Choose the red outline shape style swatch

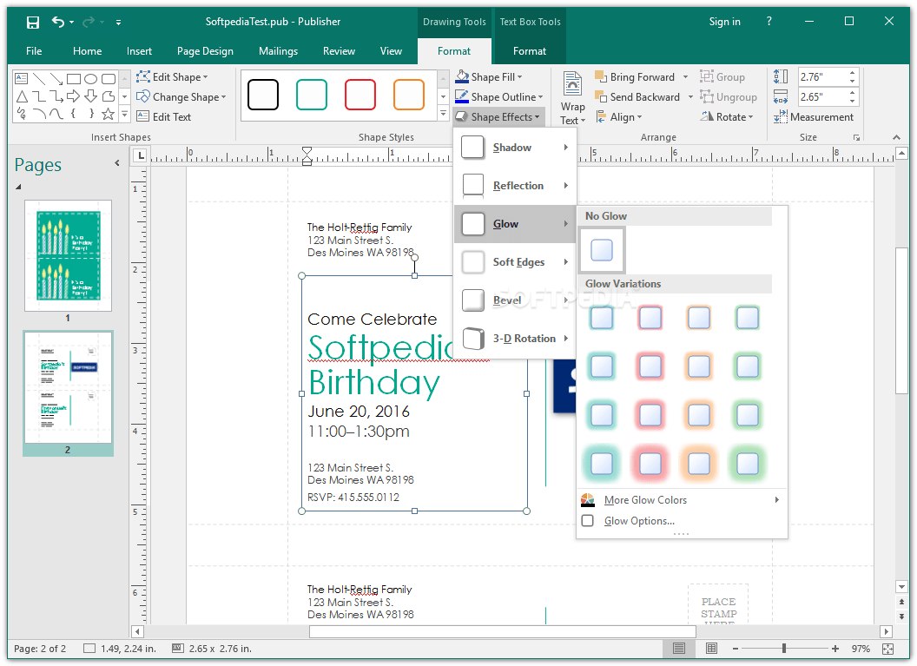[360, 95]
